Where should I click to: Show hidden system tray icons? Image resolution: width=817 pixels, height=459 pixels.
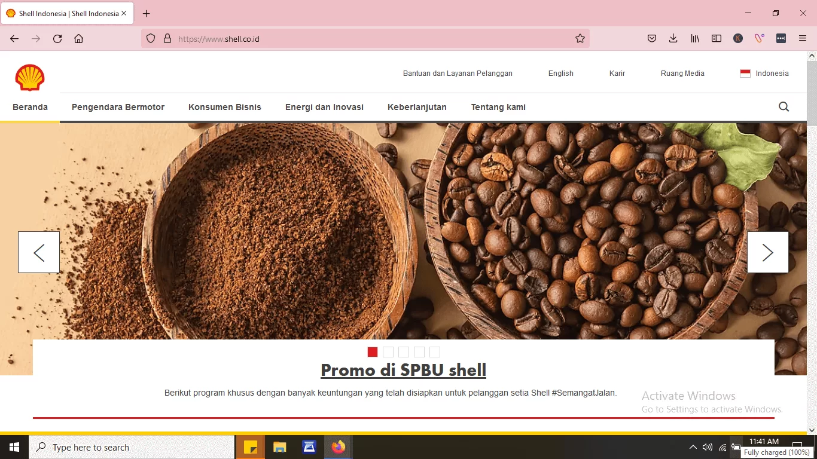pyautogui.click(x=693, y=447)
